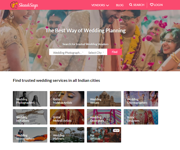Open the Wedding Planners tile

pyautogui.click(x=67, y=135)
